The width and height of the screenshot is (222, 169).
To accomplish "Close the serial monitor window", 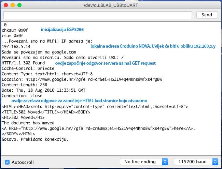I will [x=5, y=5].
